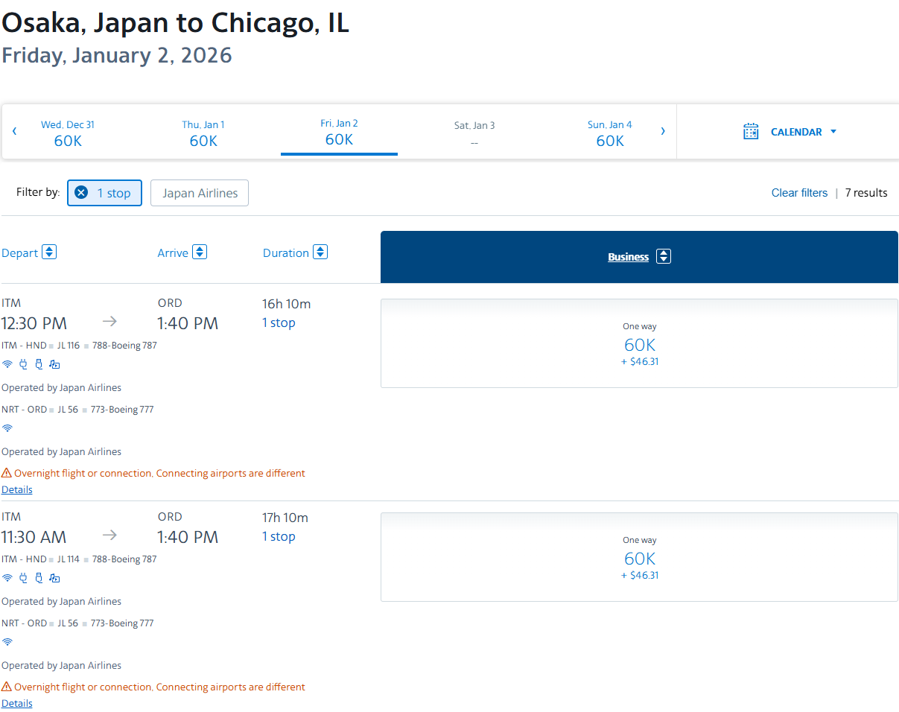Viewport: 899px width, 712px height.
Task: Remove the 1 stop filter via X icon
Action: pyautogui.click(x=81, y=193)
